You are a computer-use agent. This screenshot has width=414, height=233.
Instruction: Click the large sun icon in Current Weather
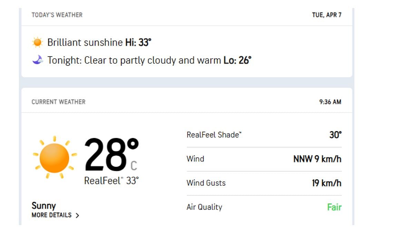click(55, 157)
